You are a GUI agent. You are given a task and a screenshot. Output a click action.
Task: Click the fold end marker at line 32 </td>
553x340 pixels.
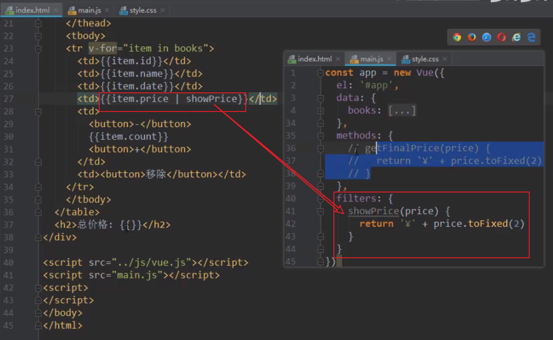click(38, 162)
